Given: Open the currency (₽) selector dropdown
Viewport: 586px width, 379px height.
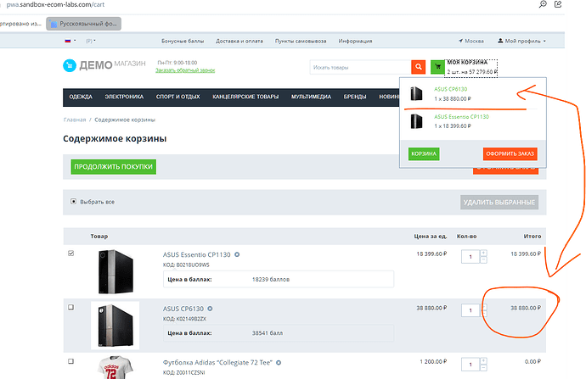Looking at the screenshot, I should [89, 41].
